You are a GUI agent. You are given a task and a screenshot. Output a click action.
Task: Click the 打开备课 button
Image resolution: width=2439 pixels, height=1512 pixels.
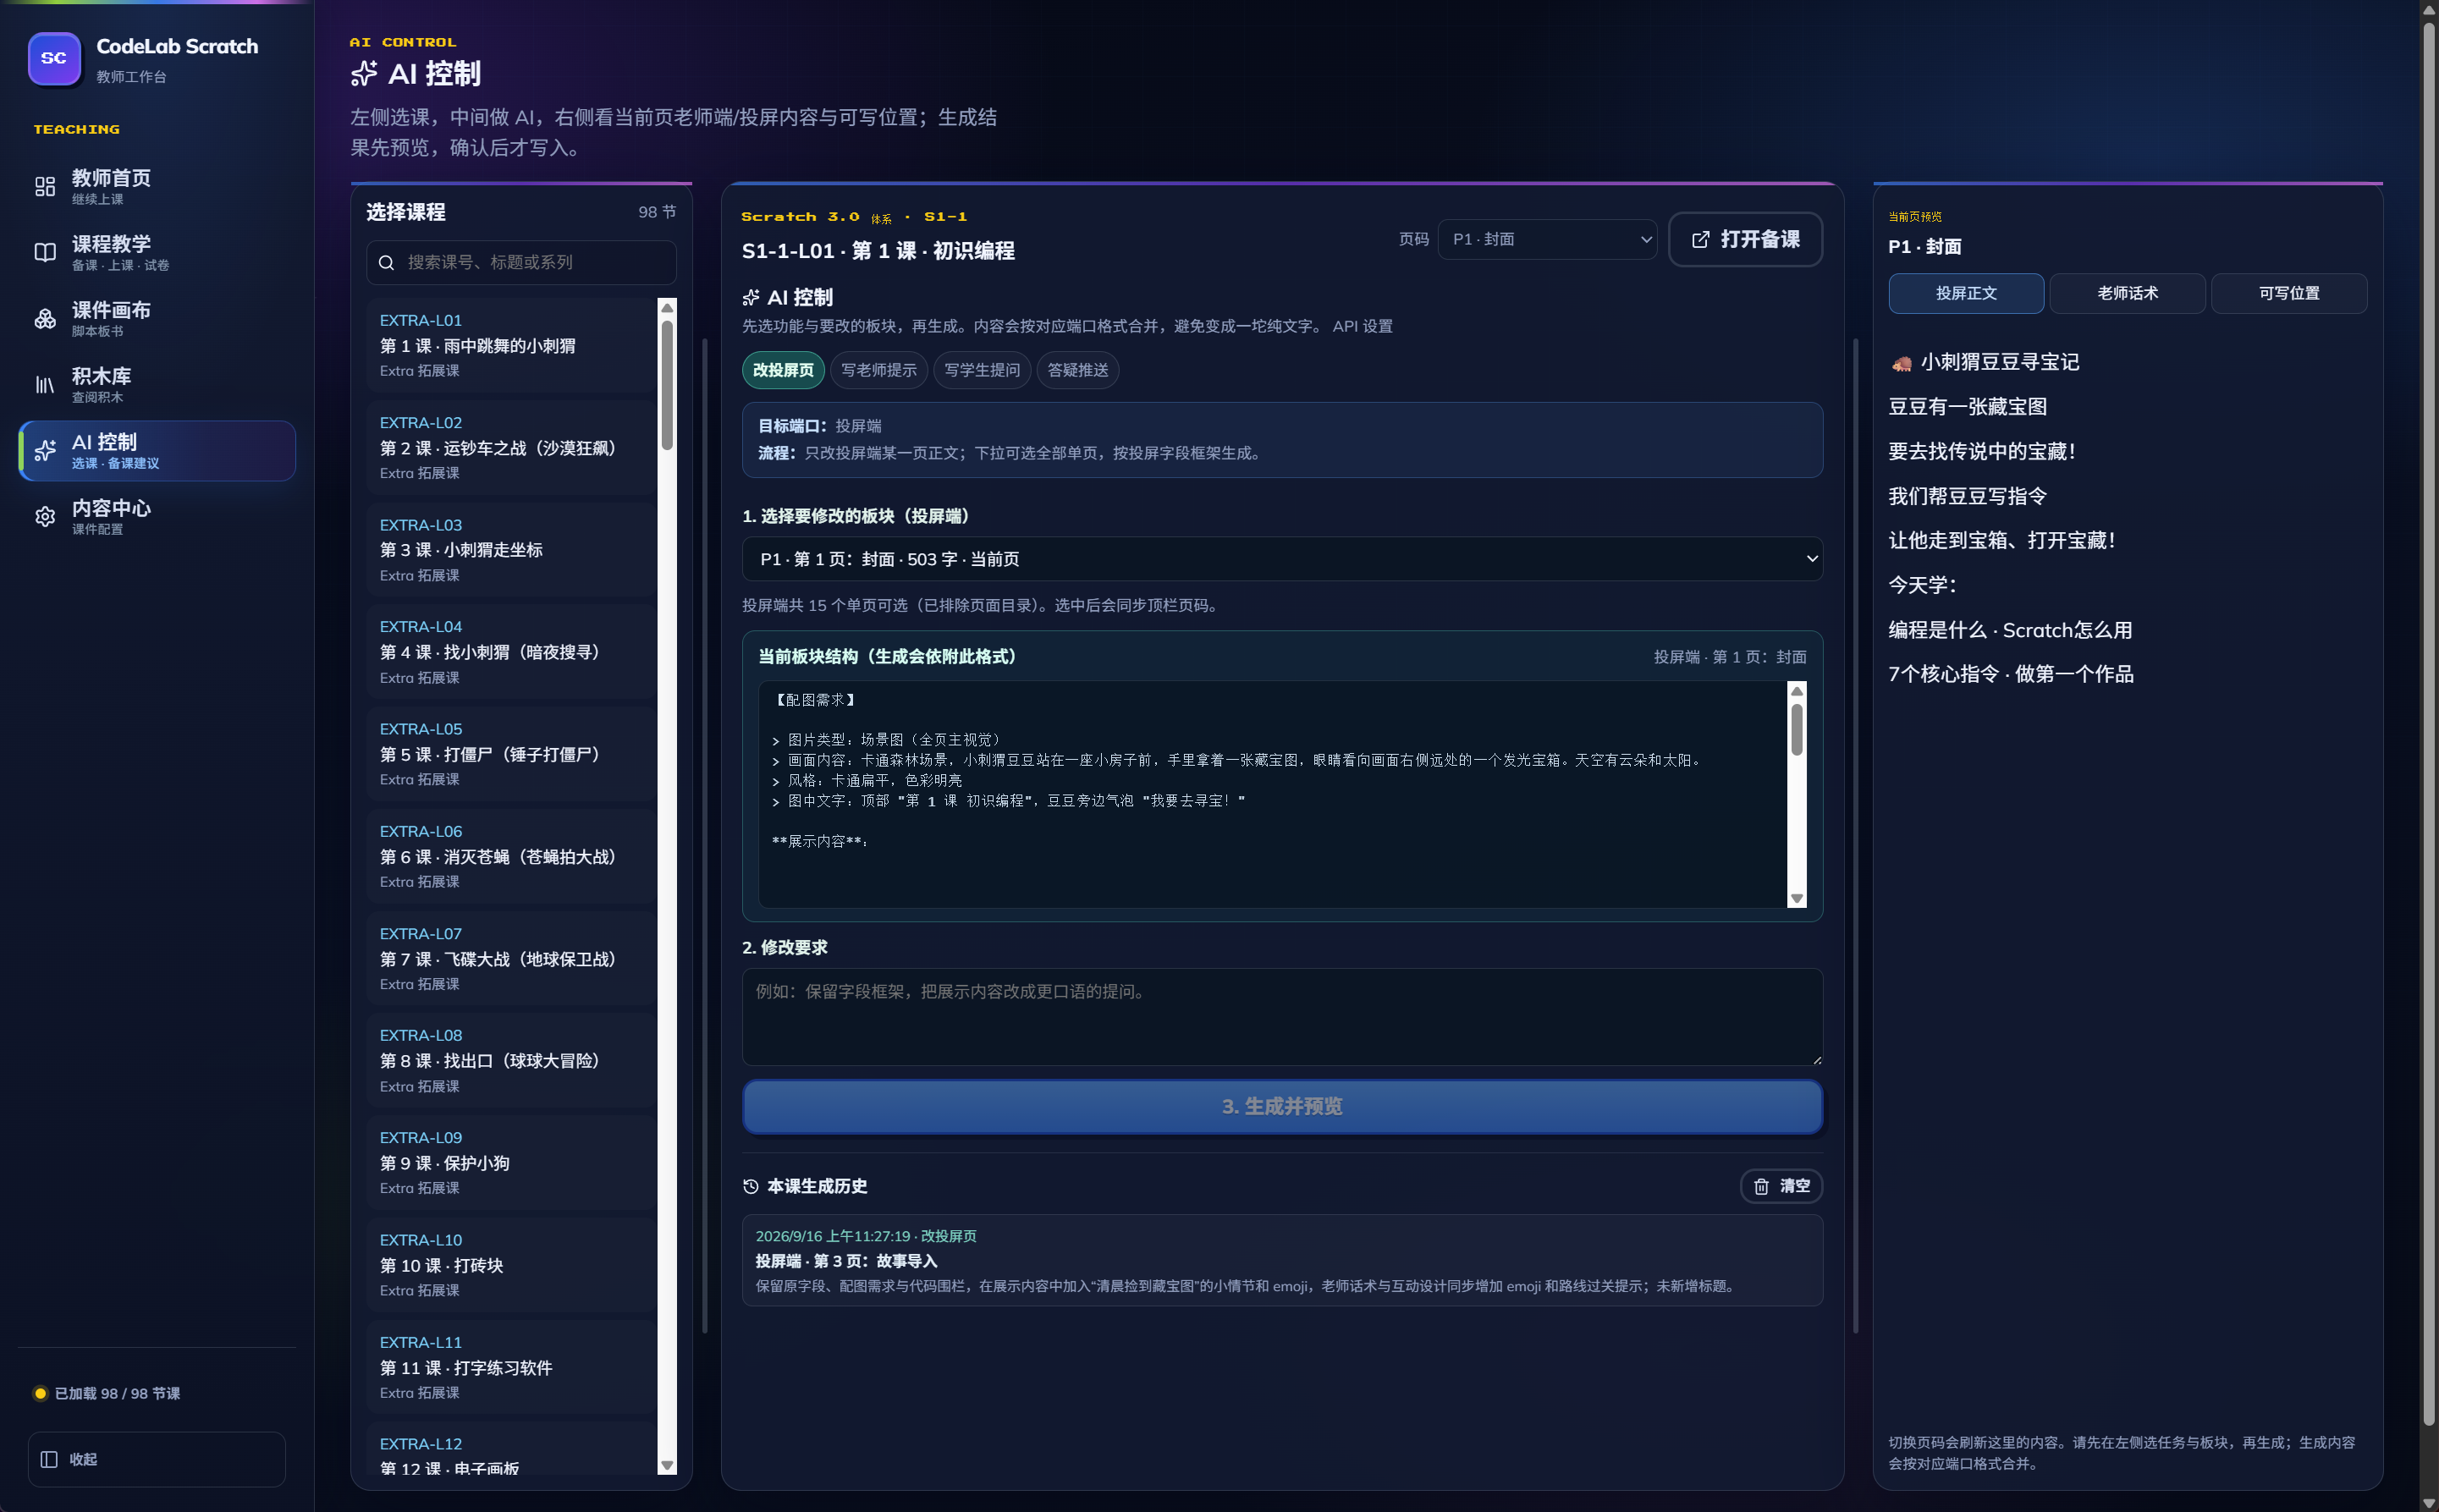[x=1745, y=240]
